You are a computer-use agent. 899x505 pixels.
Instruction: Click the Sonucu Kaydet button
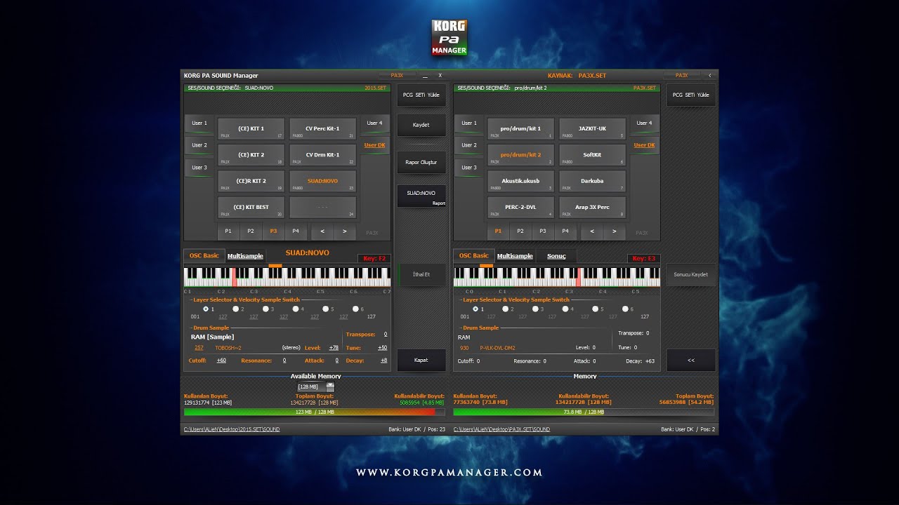point(691,274)
